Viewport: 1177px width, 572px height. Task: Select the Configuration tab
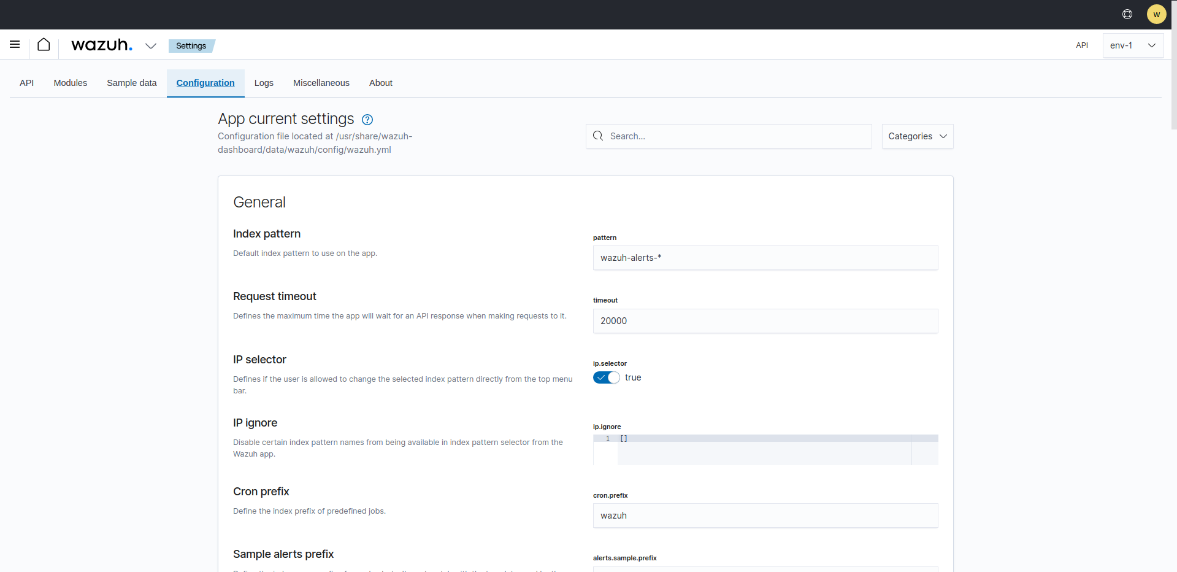click(x=205, y=83)
